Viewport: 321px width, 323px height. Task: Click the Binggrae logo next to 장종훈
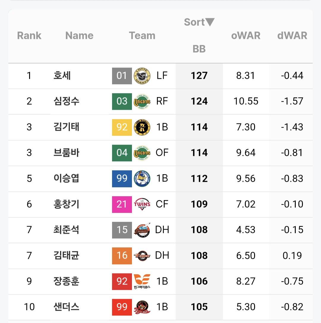click(x=142, y=281)
